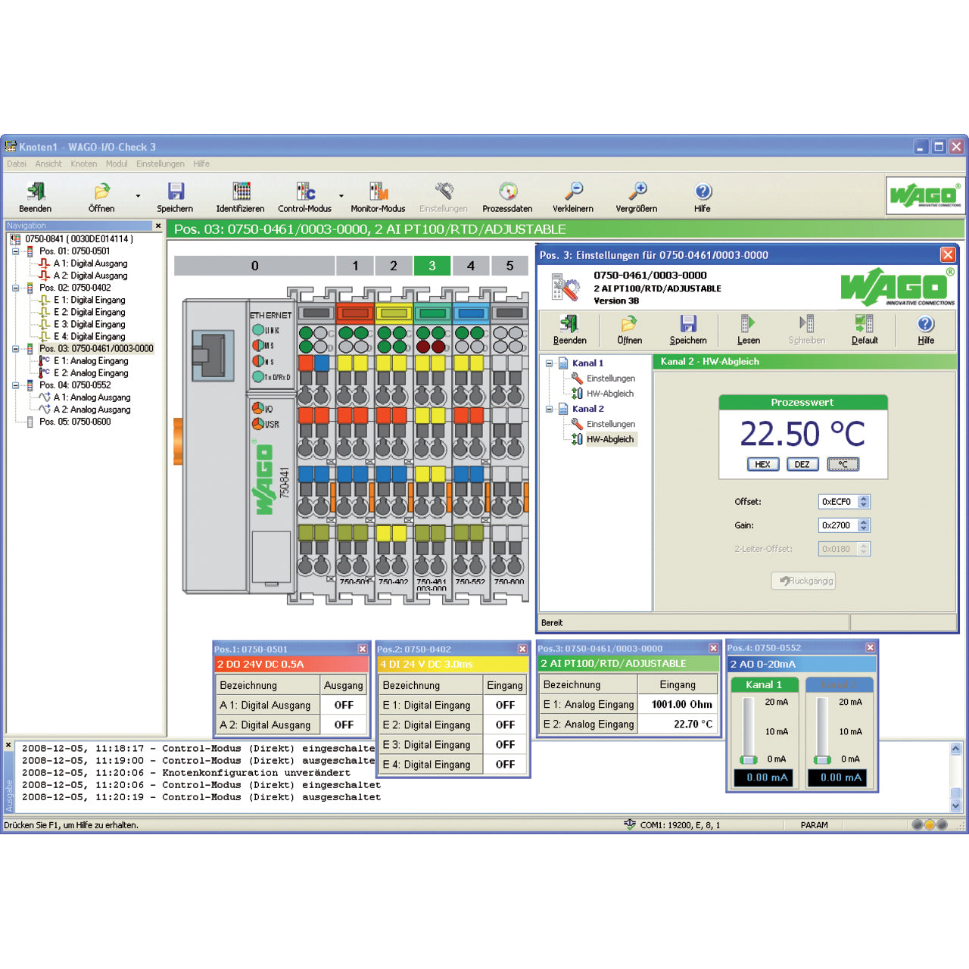Click the Gain value field 0x2700
Viewport: 969px width, 969px height.
pos(838,525)
